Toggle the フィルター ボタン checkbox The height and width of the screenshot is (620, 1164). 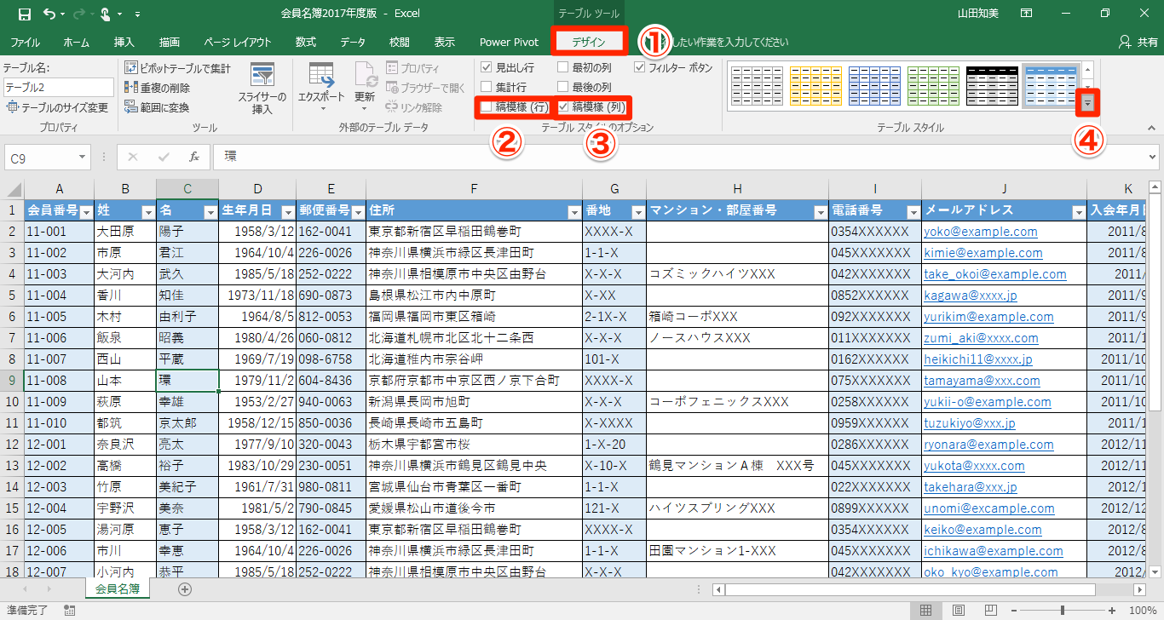pyautogui.click(x=640, y=67)
